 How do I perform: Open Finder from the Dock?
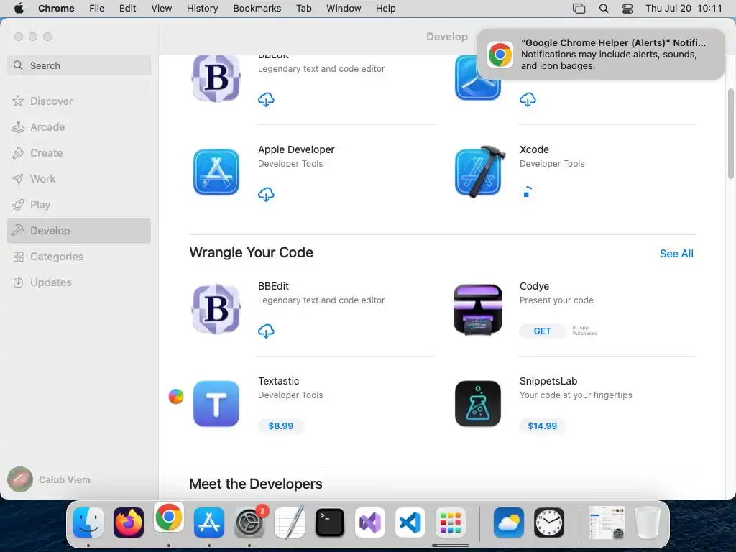point(88,523)
